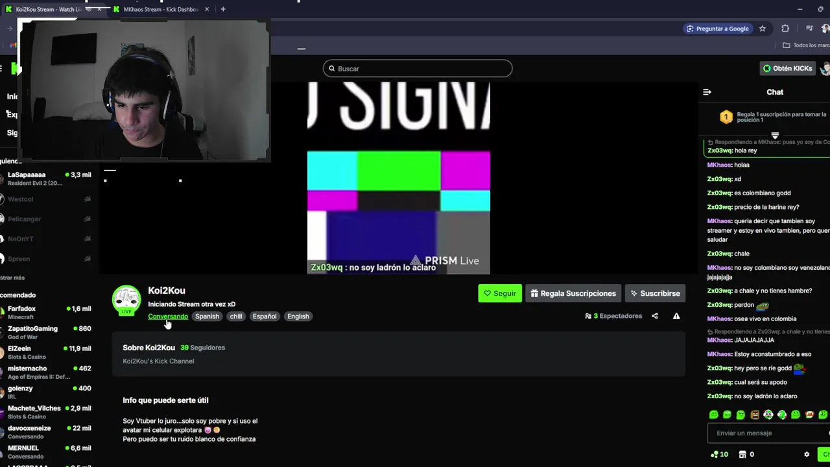This screenshot has width=830, height=467.
Task: Open recommended channel Machete_Vilches
Action: coord(47,412)
